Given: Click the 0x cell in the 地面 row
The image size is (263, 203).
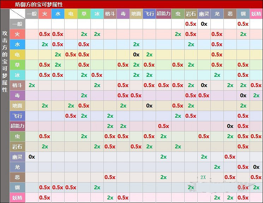Looking at the screenshot, I should tap(149, 106).
